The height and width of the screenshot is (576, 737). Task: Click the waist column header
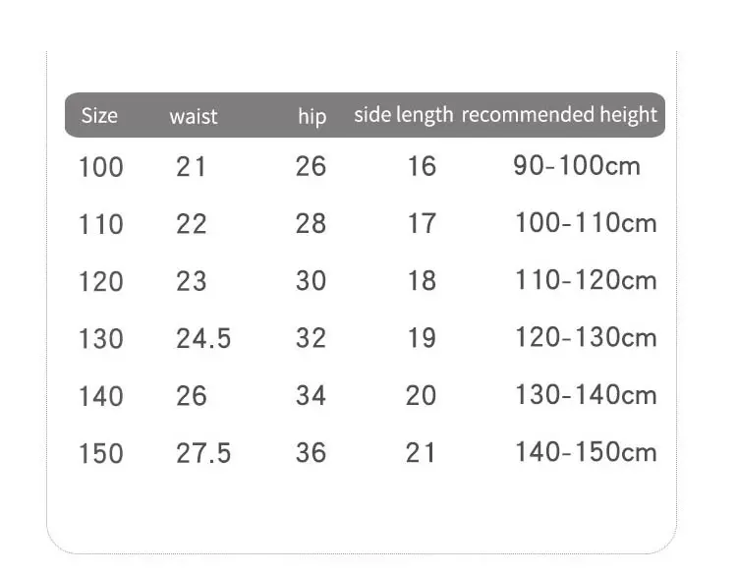[x=194, y=117]
